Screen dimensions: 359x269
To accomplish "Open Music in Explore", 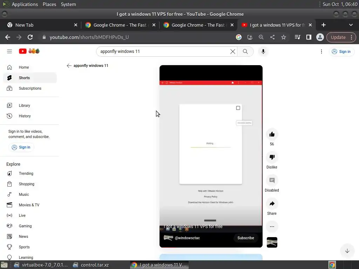I will tap(30, 194).
